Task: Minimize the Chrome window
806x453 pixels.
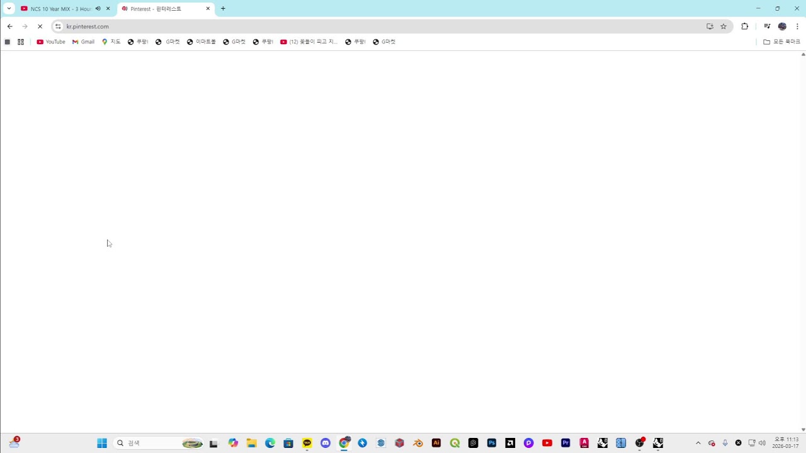Action: coord(758,9)
